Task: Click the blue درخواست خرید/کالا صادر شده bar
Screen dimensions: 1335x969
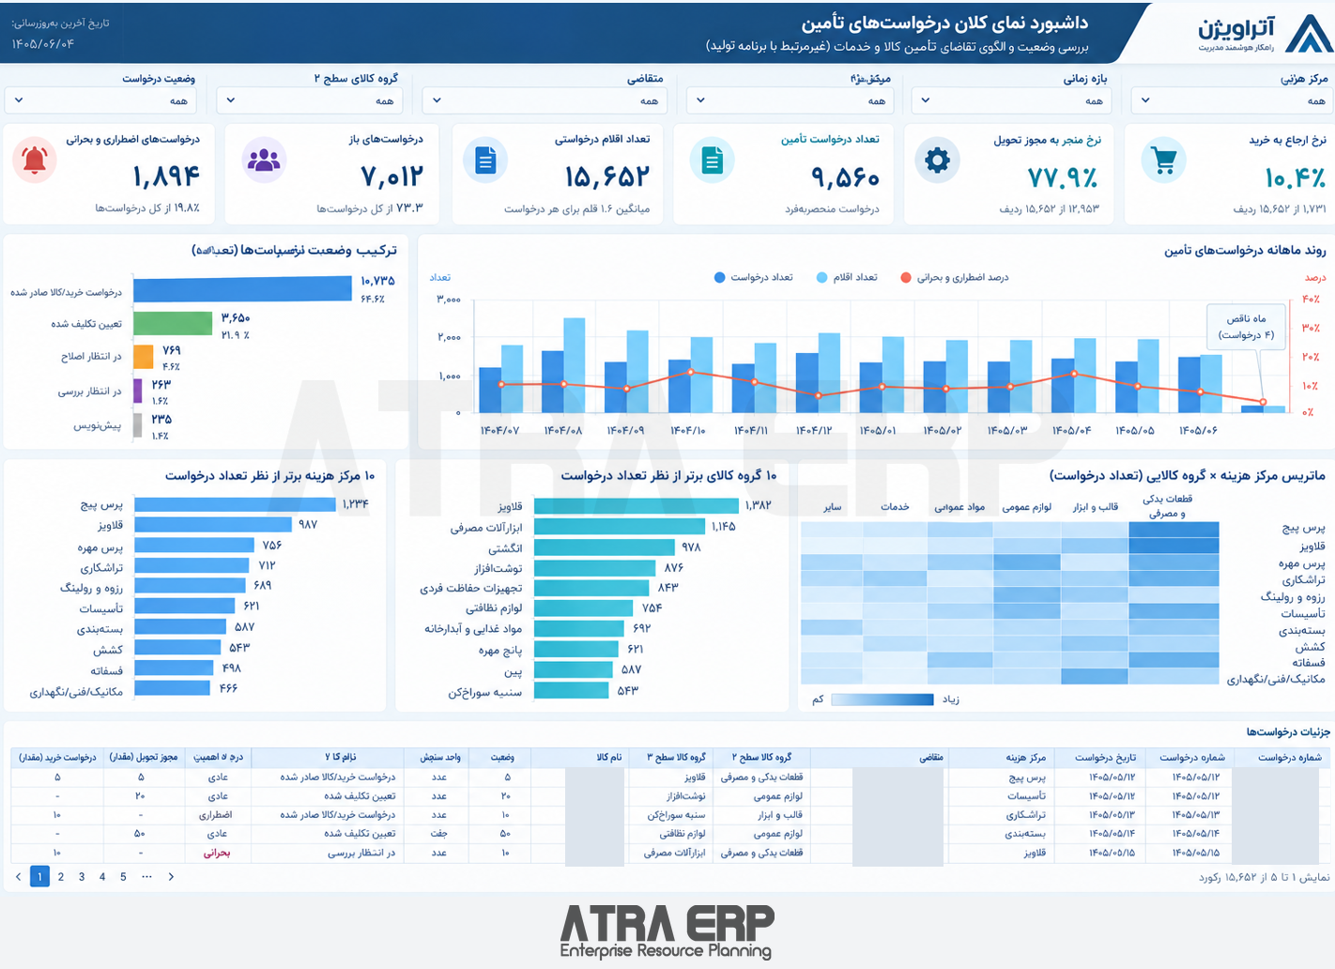Action: (x=242, y=288)
